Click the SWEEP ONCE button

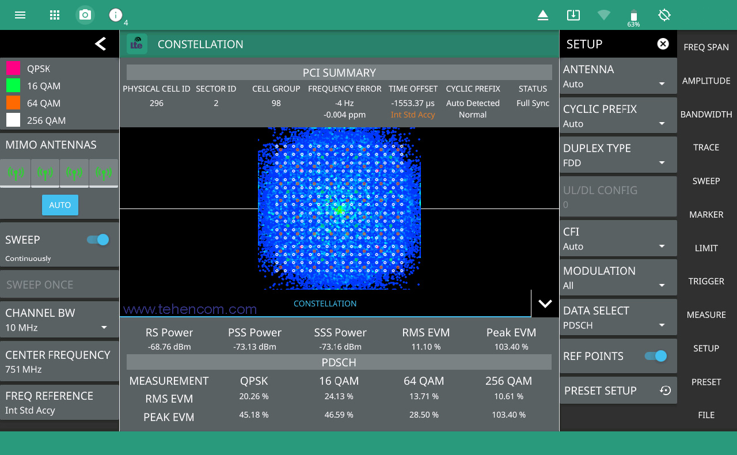[x=59, y=285]
